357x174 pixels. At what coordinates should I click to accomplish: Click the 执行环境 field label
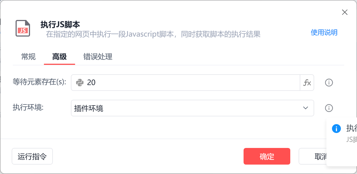point(28,108)
